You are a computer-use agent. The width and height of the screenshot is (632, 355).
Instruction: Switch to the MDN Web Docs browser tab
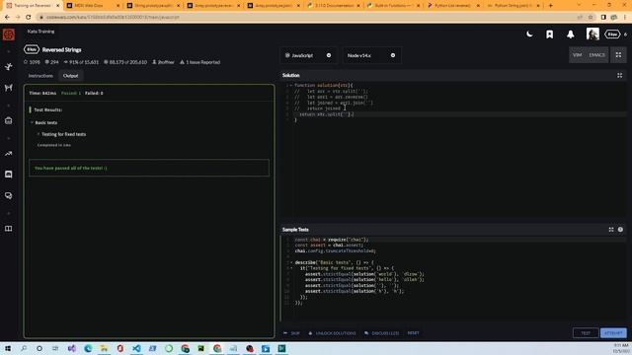pyautogui.click(x=93, y=6)
